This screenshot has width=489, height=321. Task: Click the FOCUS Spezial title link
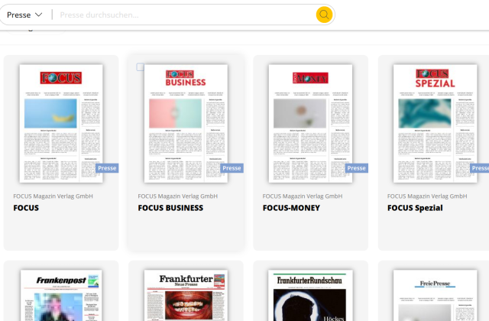[x=415, y=208]
